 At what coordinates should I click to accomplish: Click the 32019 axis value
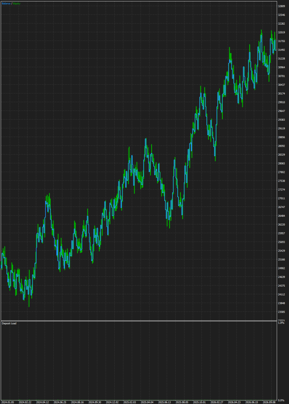pyautogui.click(x=281, y=33)
